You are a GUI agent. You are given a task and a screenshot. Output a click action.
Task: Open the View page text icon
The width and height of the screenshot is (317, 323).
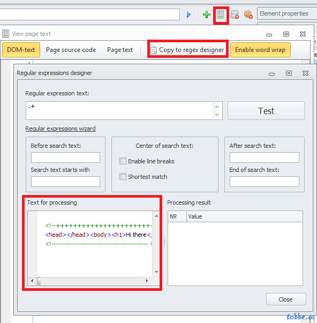pyautogui.click(x=221, y=14)
